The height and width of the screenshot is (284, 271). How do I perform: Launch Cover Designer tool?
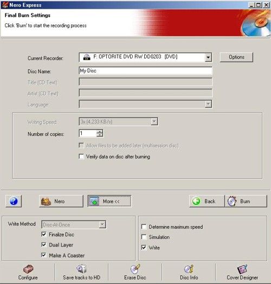242,272
